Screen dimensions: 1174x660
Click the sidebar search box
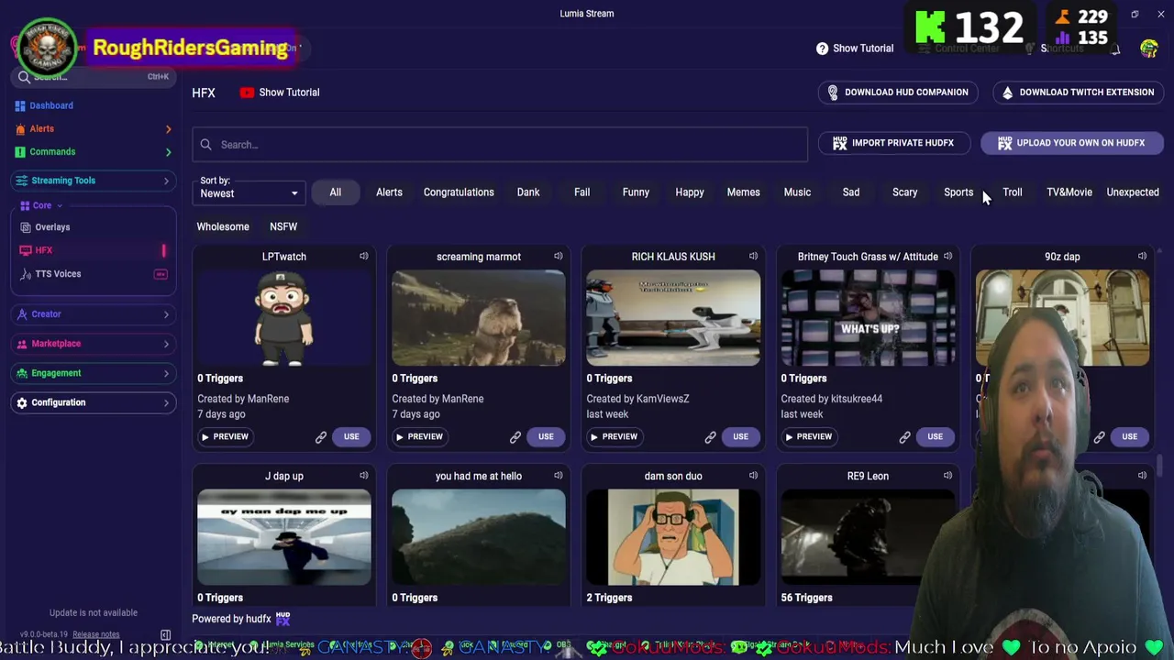click(x=92, y=77)
